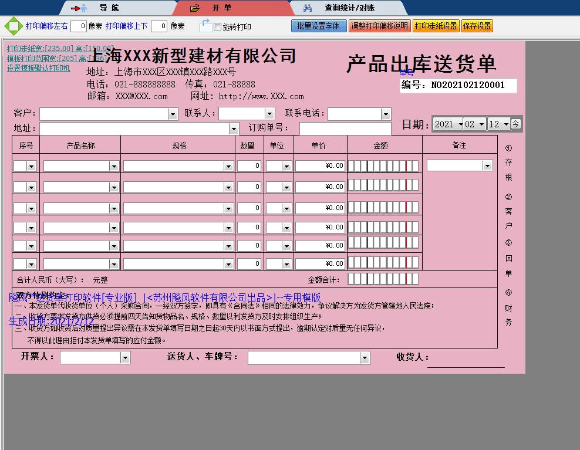This screenshot has width=580, height=450.
Task: Click the 订购单号 input field
Action: [x=345, y=128]
